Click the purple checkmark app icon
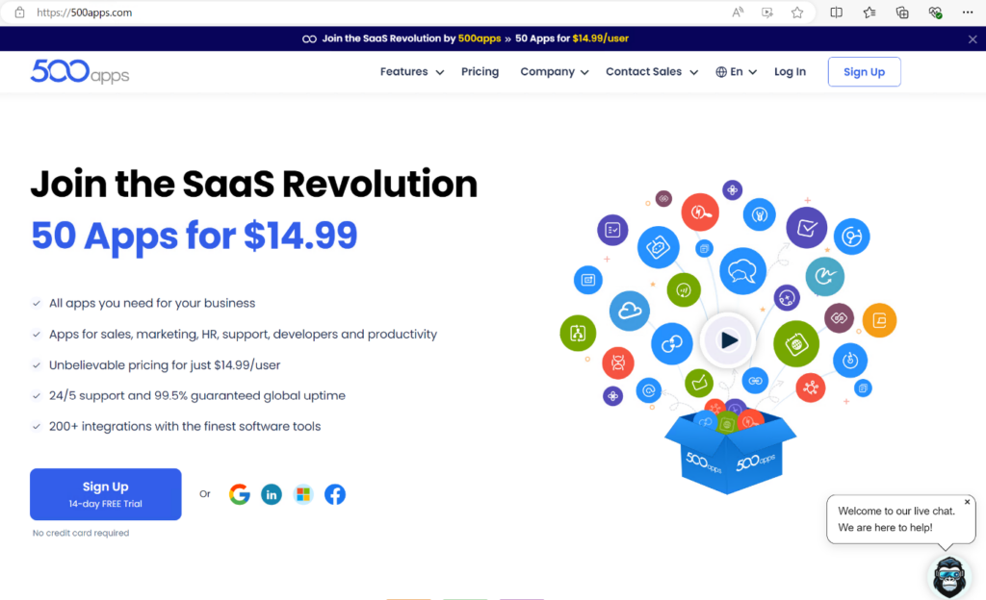The height and width of the screenshot is (600, 986). [x=807, y=227]
